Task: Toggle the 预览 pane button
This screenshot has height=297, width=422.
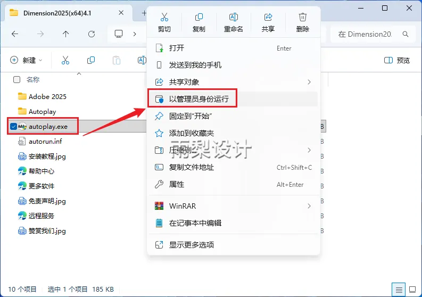Action: (x=397, y=60)
